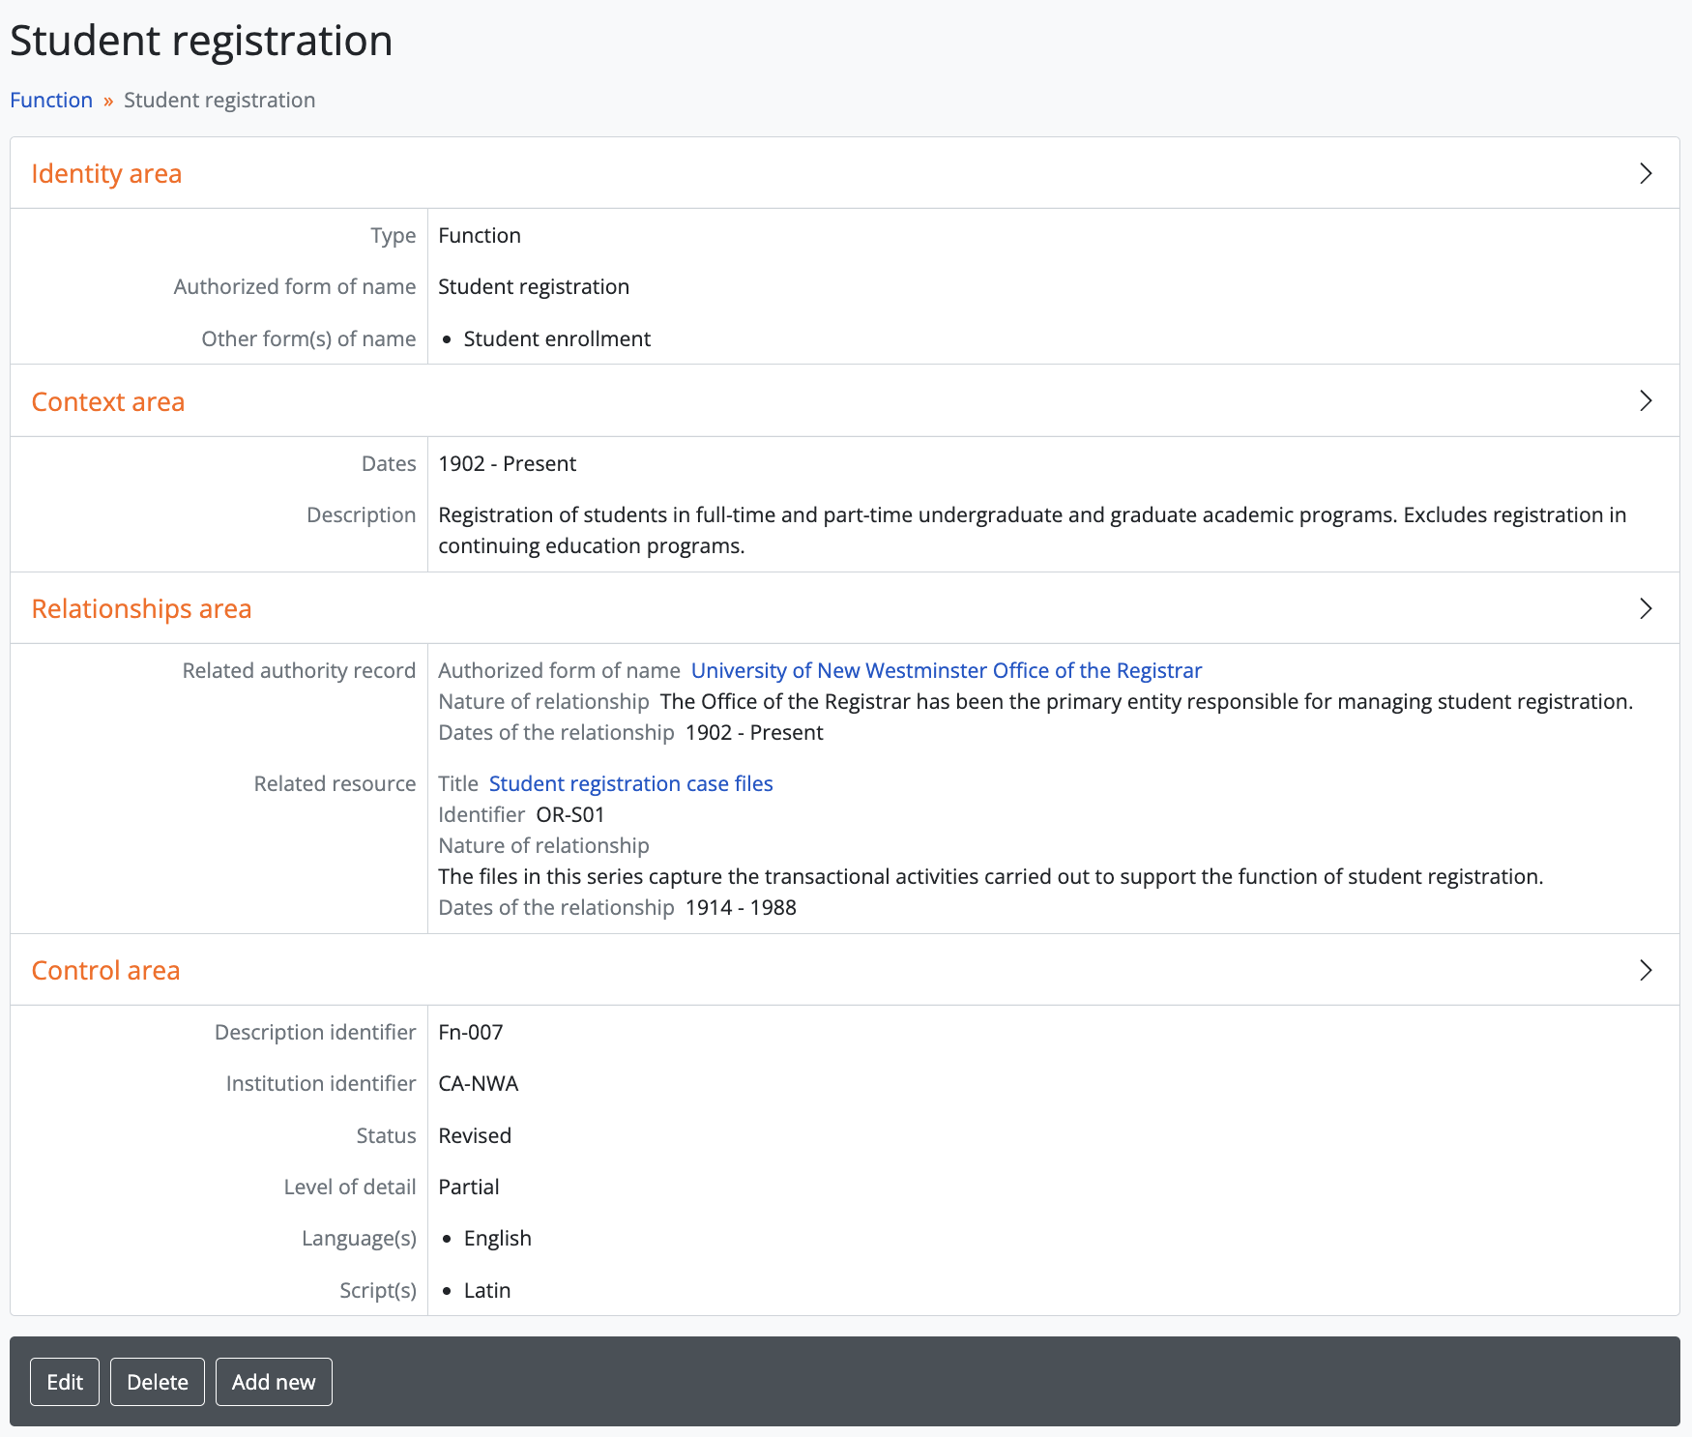
Task: Click the chevron beside Context area
Action: pos(1645,400)
